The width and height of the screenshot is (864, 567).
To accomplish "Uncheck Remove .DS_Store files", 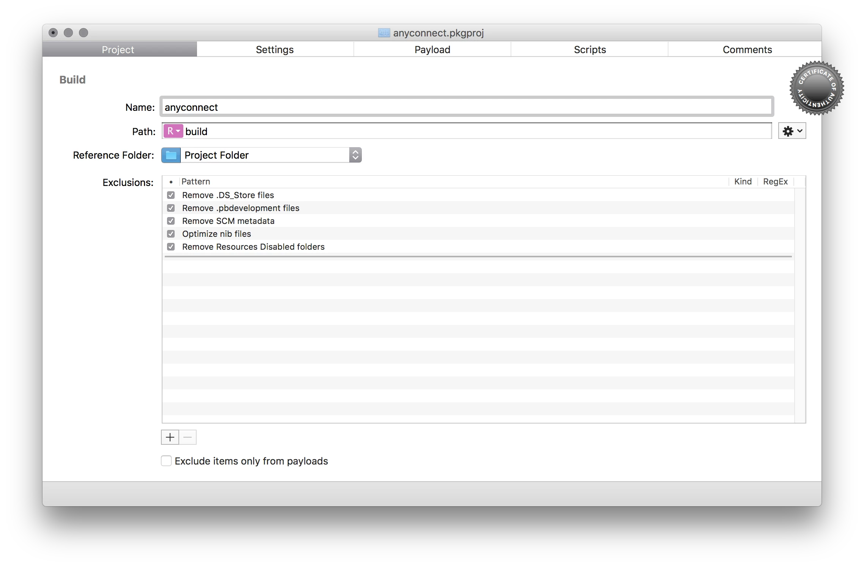I will (x=171, y=195).
